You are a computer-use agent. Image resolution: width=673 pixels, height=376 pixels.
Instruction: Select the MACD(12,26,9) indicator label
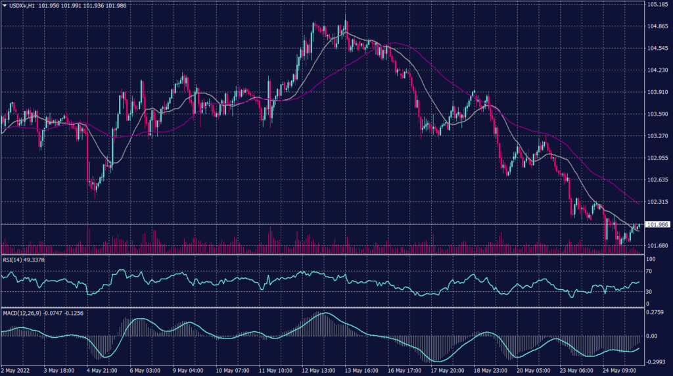pyautogui.click(x=21, y=313)
